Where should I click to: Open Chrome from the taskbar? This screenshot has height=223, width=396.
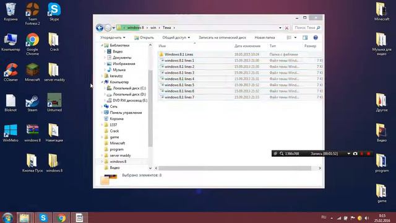(61, 217)
